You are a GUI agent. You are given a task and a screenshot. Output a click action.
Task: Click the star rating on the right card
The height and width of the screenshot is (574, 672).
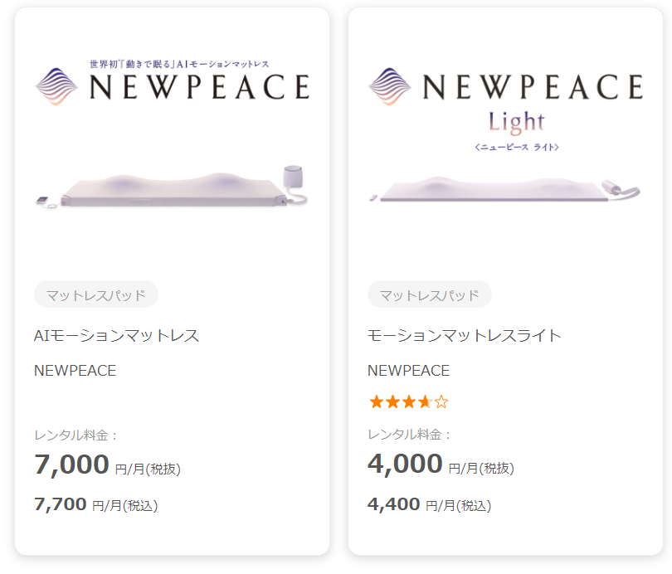tap(408, 402)
